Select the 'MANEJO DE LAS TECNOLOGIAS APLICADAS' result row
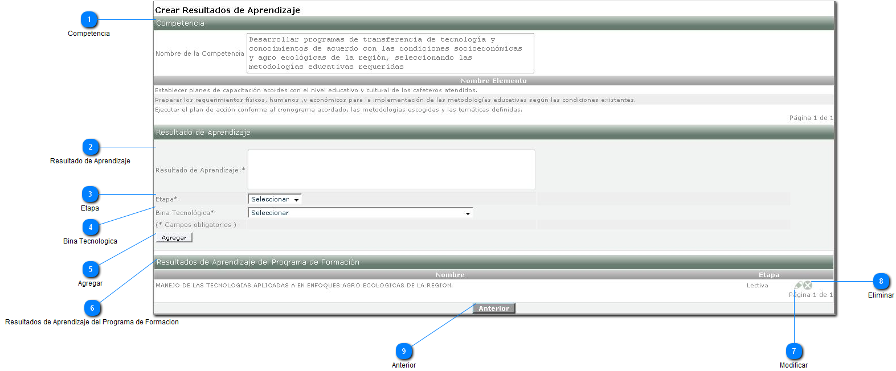896x371 pixels. point(494,286)
